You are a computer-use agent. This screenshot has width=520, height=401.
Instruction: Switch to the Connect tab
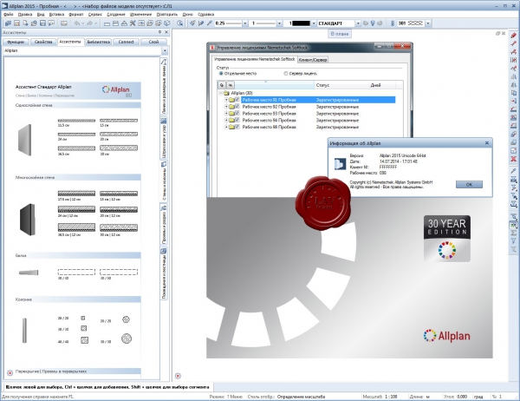coord(126,42)
